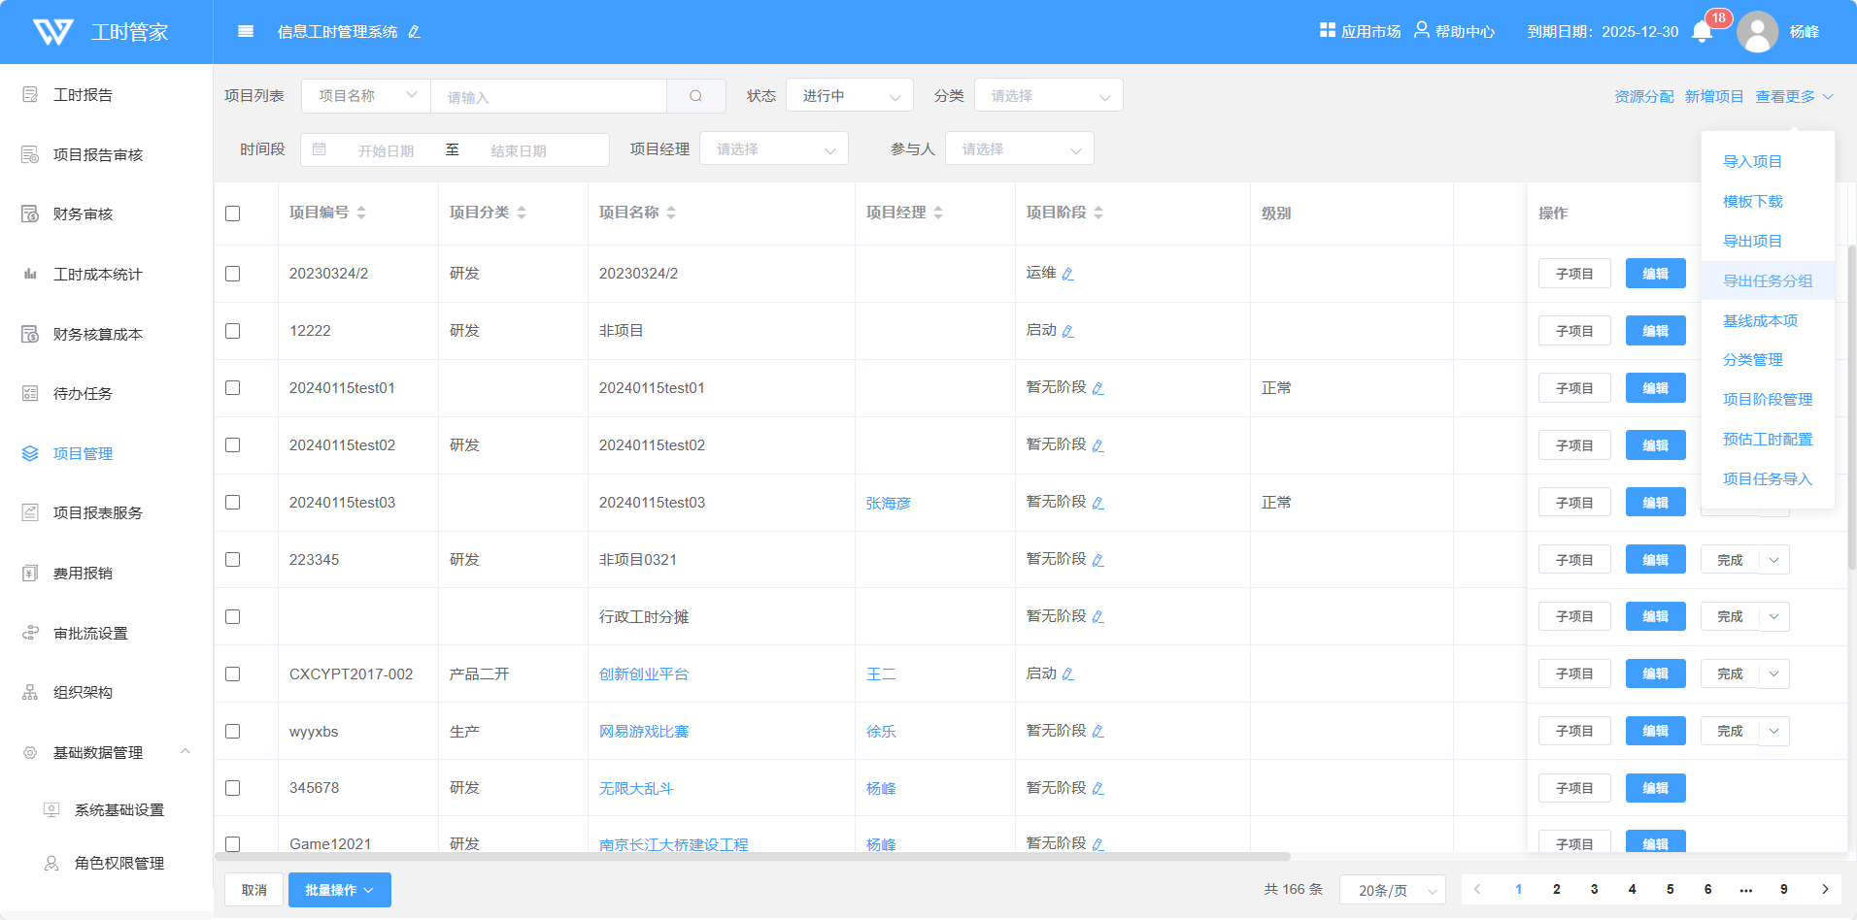Open the 项目经理 filter dropdown
The width and height of the screenshot is (1857, 920).
point(773,149)
